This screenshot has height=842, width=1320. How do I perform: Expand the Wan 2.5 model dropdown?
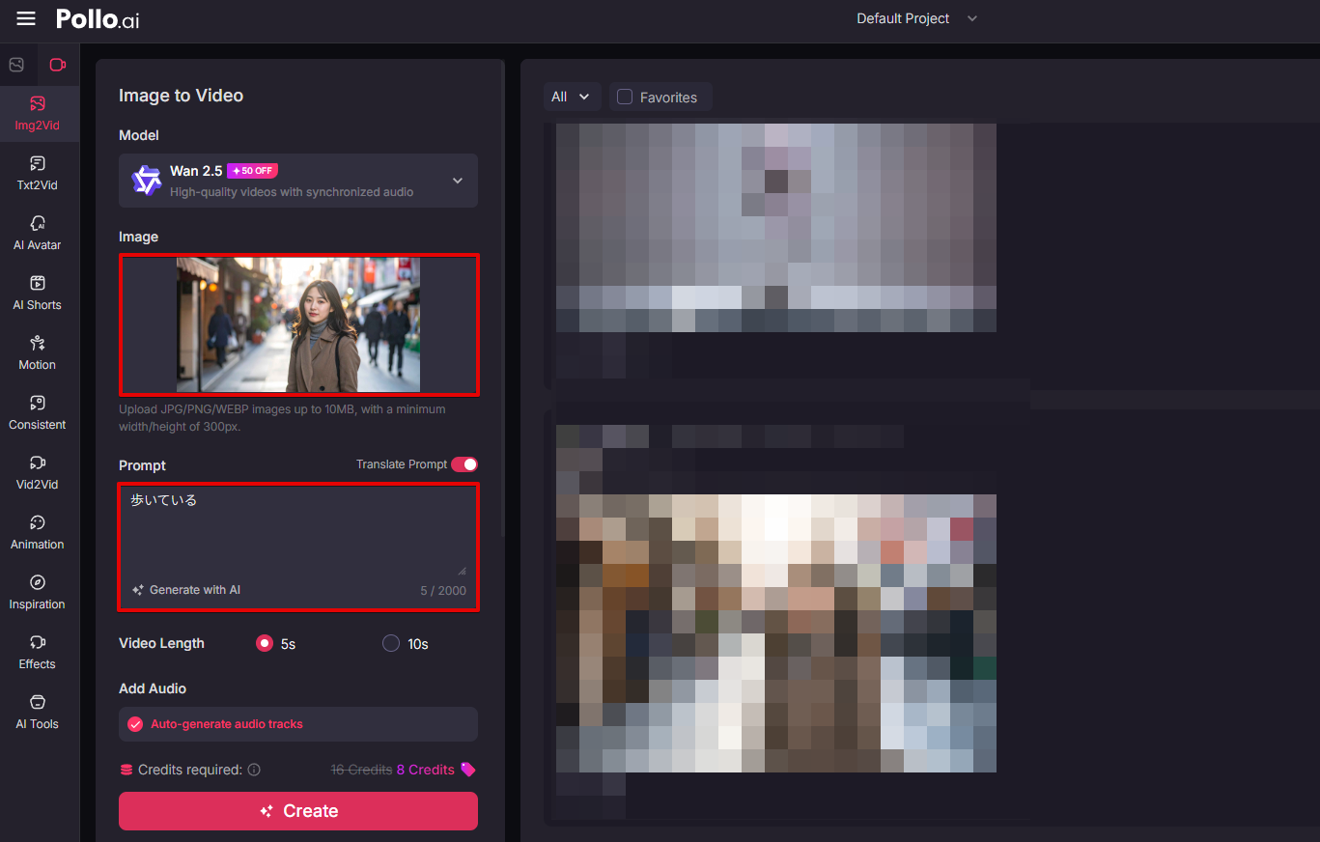(x=458, y=181)
